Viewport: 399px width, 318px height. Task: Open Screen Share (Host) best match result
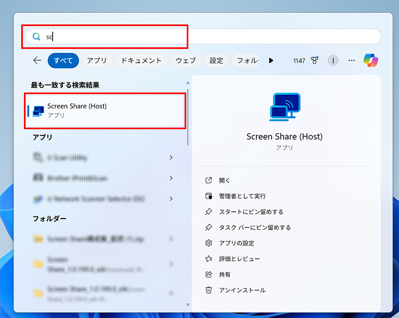tap(105, 110)
